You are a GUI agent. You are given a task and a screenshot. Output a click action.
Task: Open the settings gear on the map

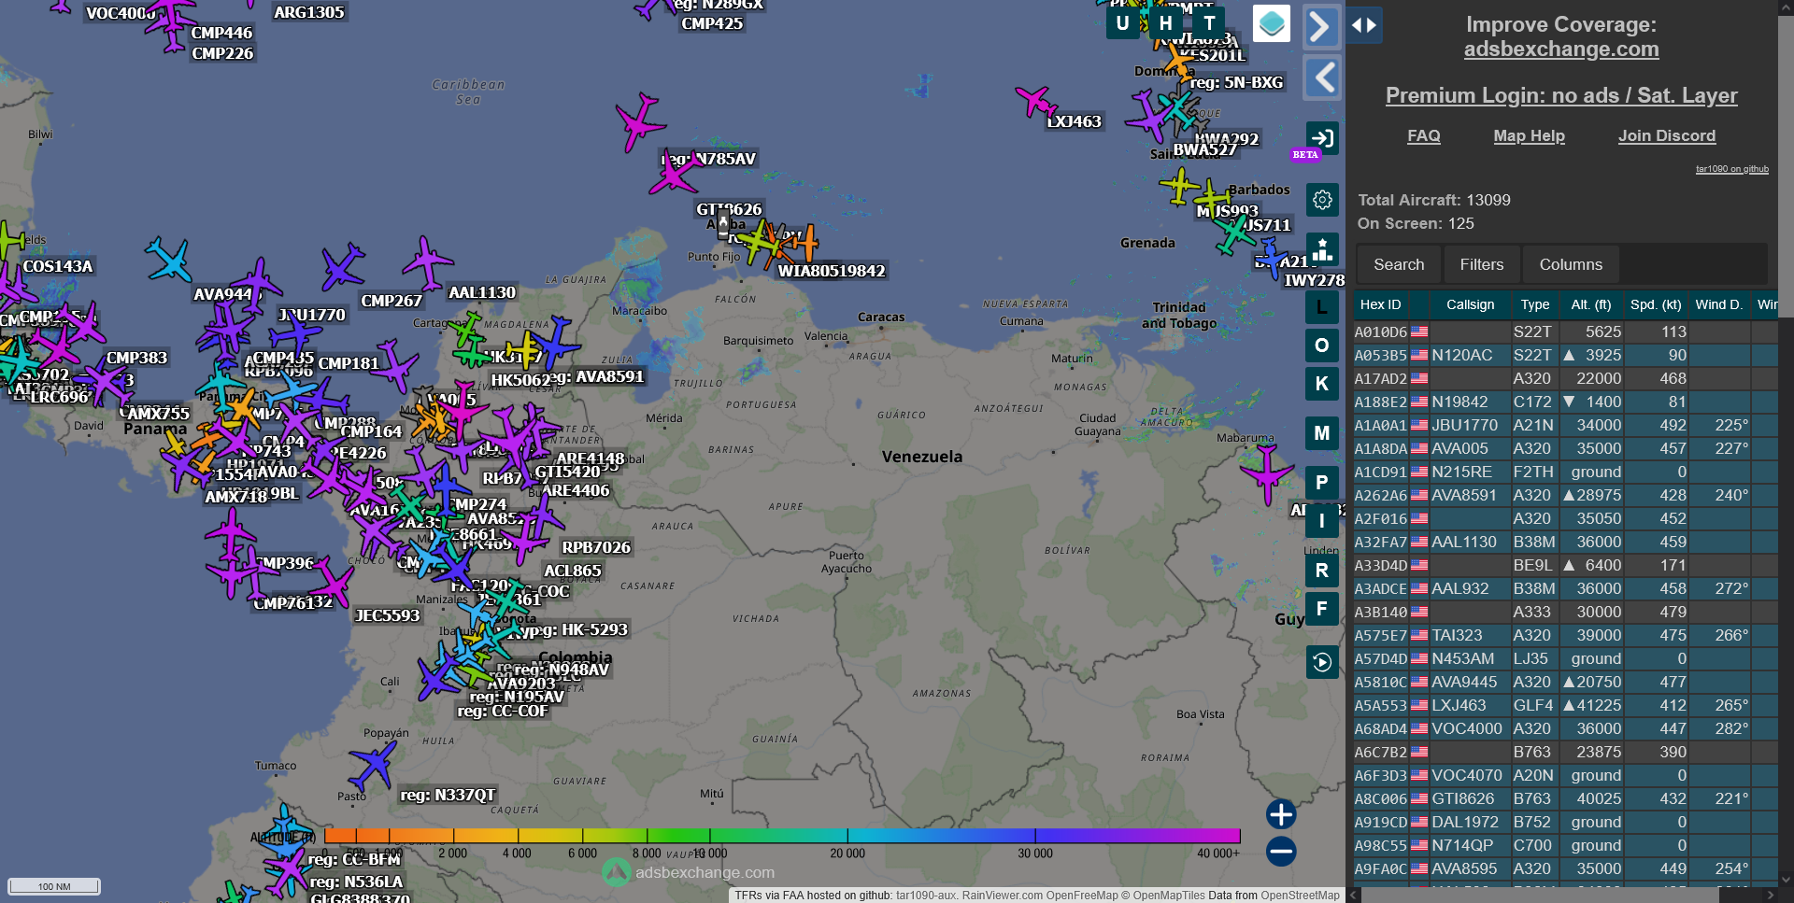point(1322,200)
